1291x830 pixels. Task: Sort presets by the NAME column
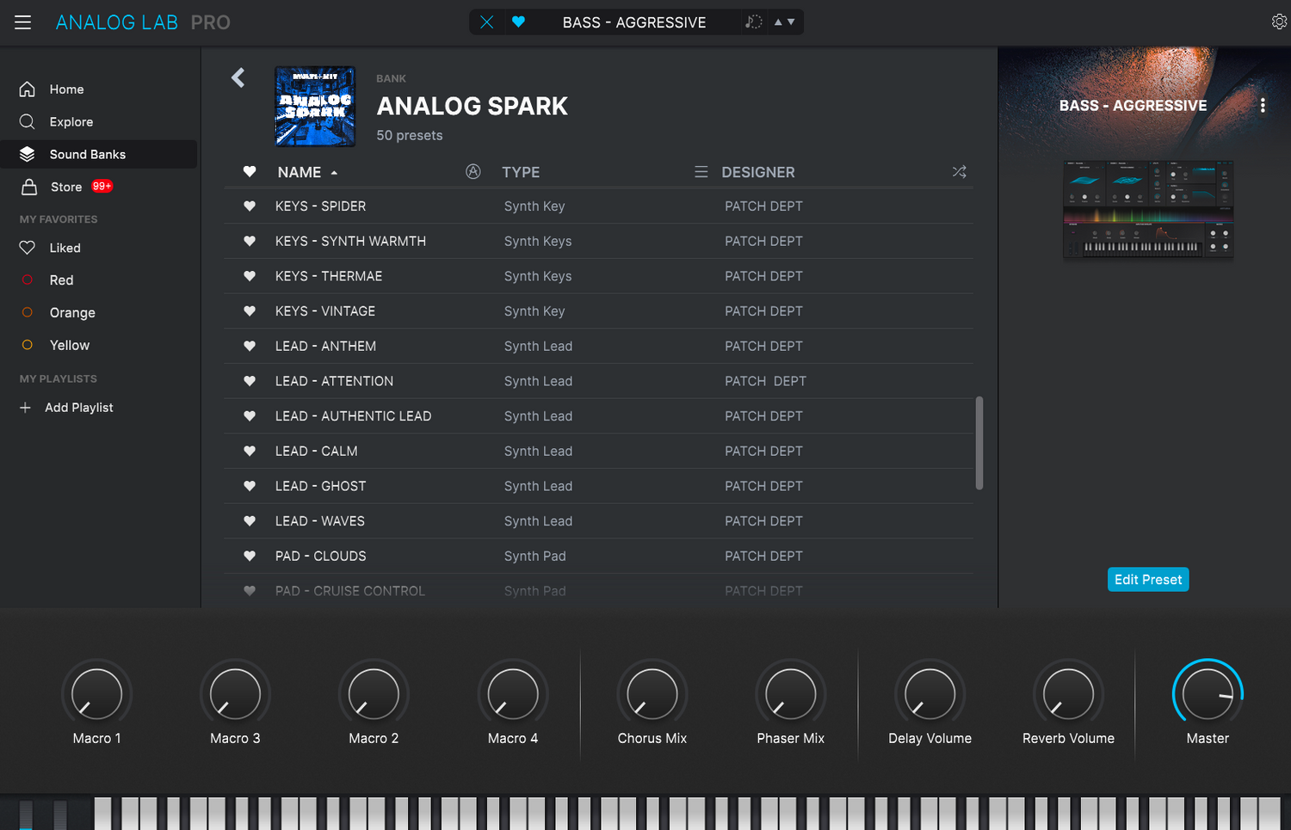tap(300, 172)
